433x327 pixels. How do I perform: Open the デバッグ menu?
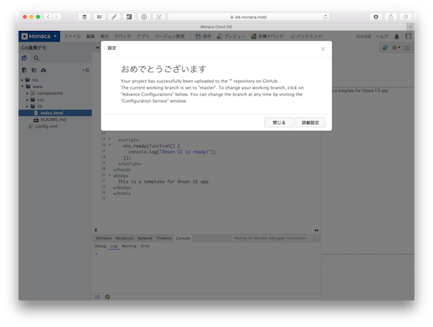coord(123,36)
